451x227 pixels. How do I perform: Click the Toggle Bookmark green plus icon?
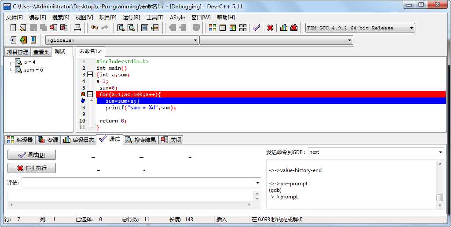[x=23, y=40]
